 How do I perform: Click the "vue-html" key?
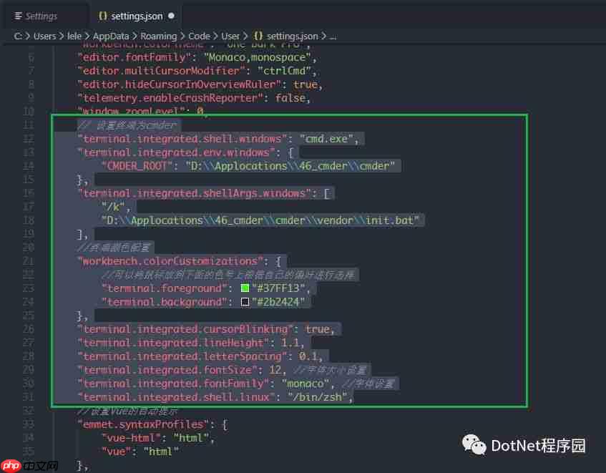coord(132,438)
